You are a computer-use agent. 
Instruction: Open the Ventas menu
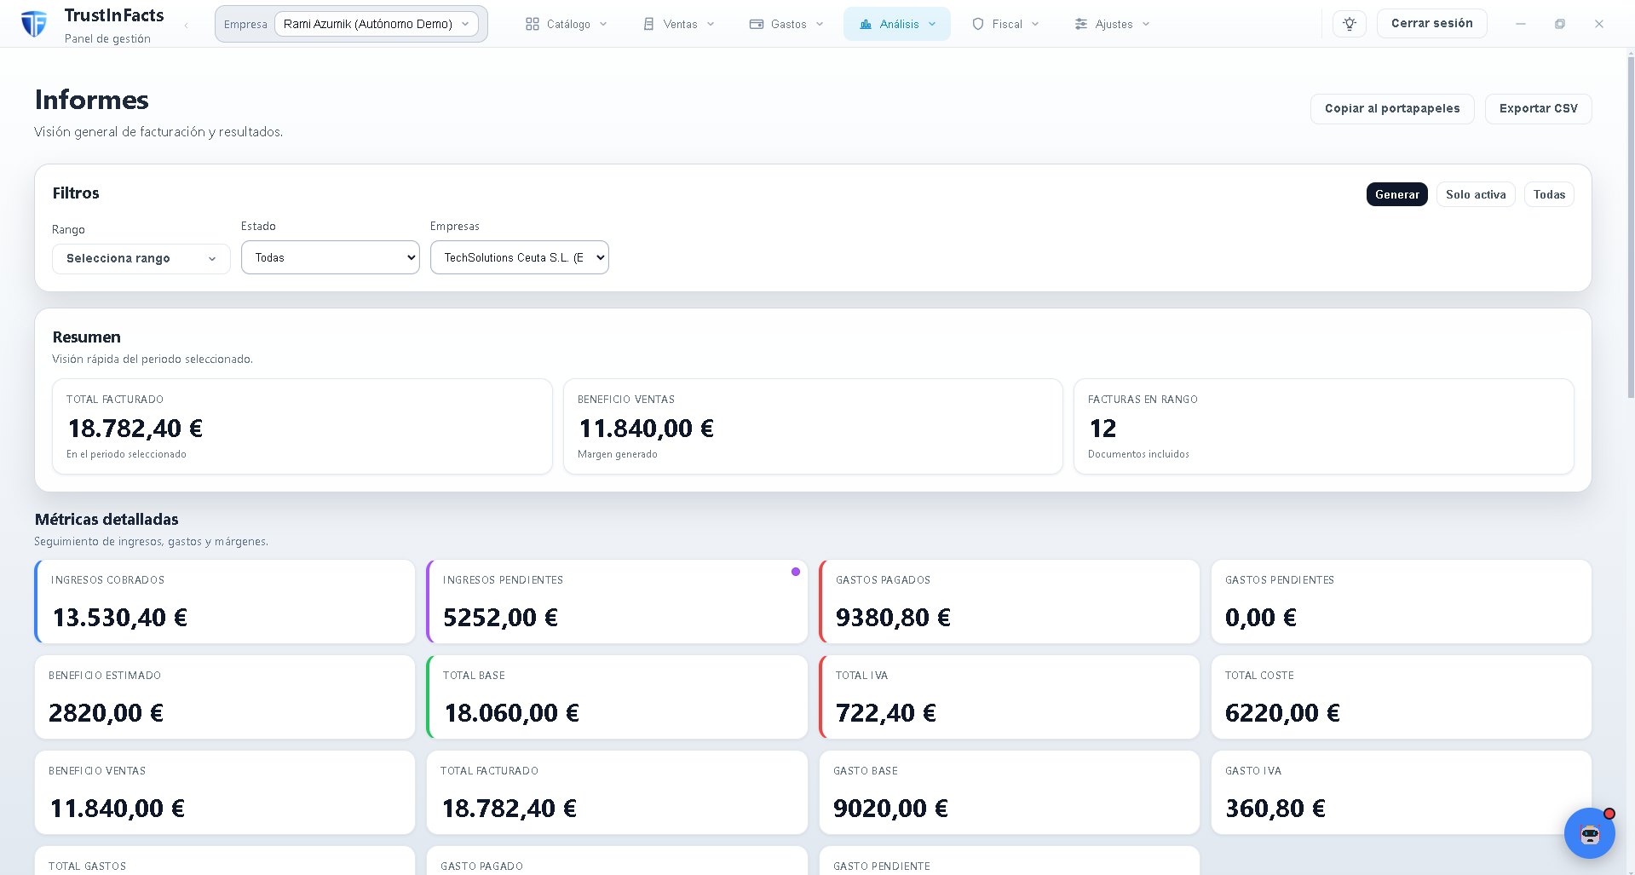click(x=679, y=24)
